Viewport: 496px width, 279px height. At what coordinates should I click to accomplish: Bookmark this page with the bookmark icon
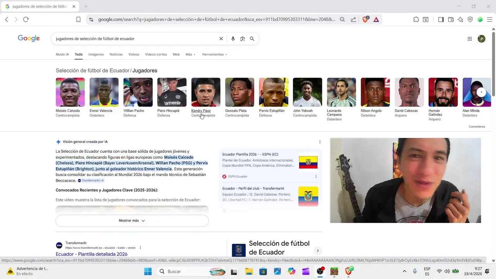click(78, 19)
